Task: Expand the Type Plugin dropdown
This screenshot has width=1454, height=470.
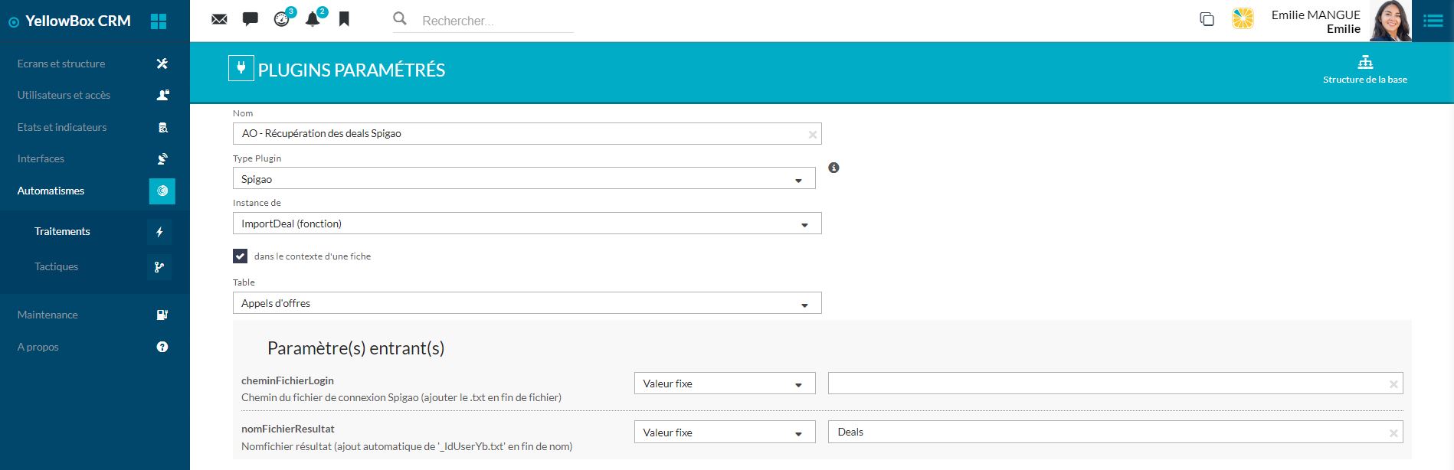Action: pyautogui.click(x=524, y=179)
